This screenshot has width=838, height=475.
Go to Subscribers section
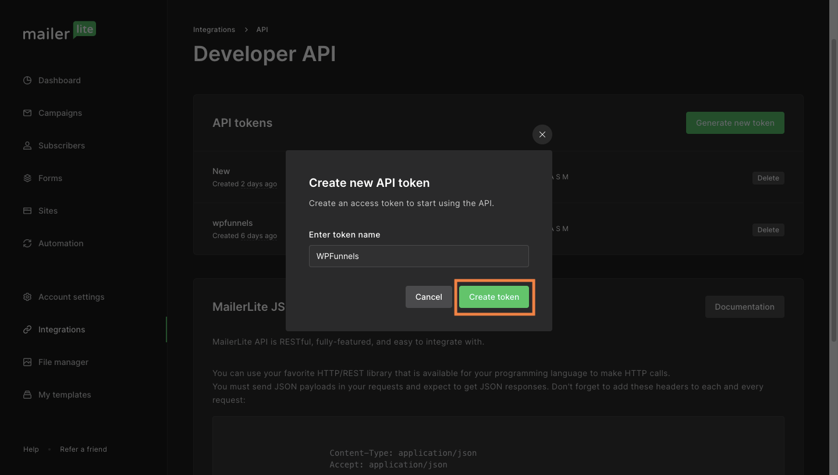pyautogui.click(x=62, y=146)
